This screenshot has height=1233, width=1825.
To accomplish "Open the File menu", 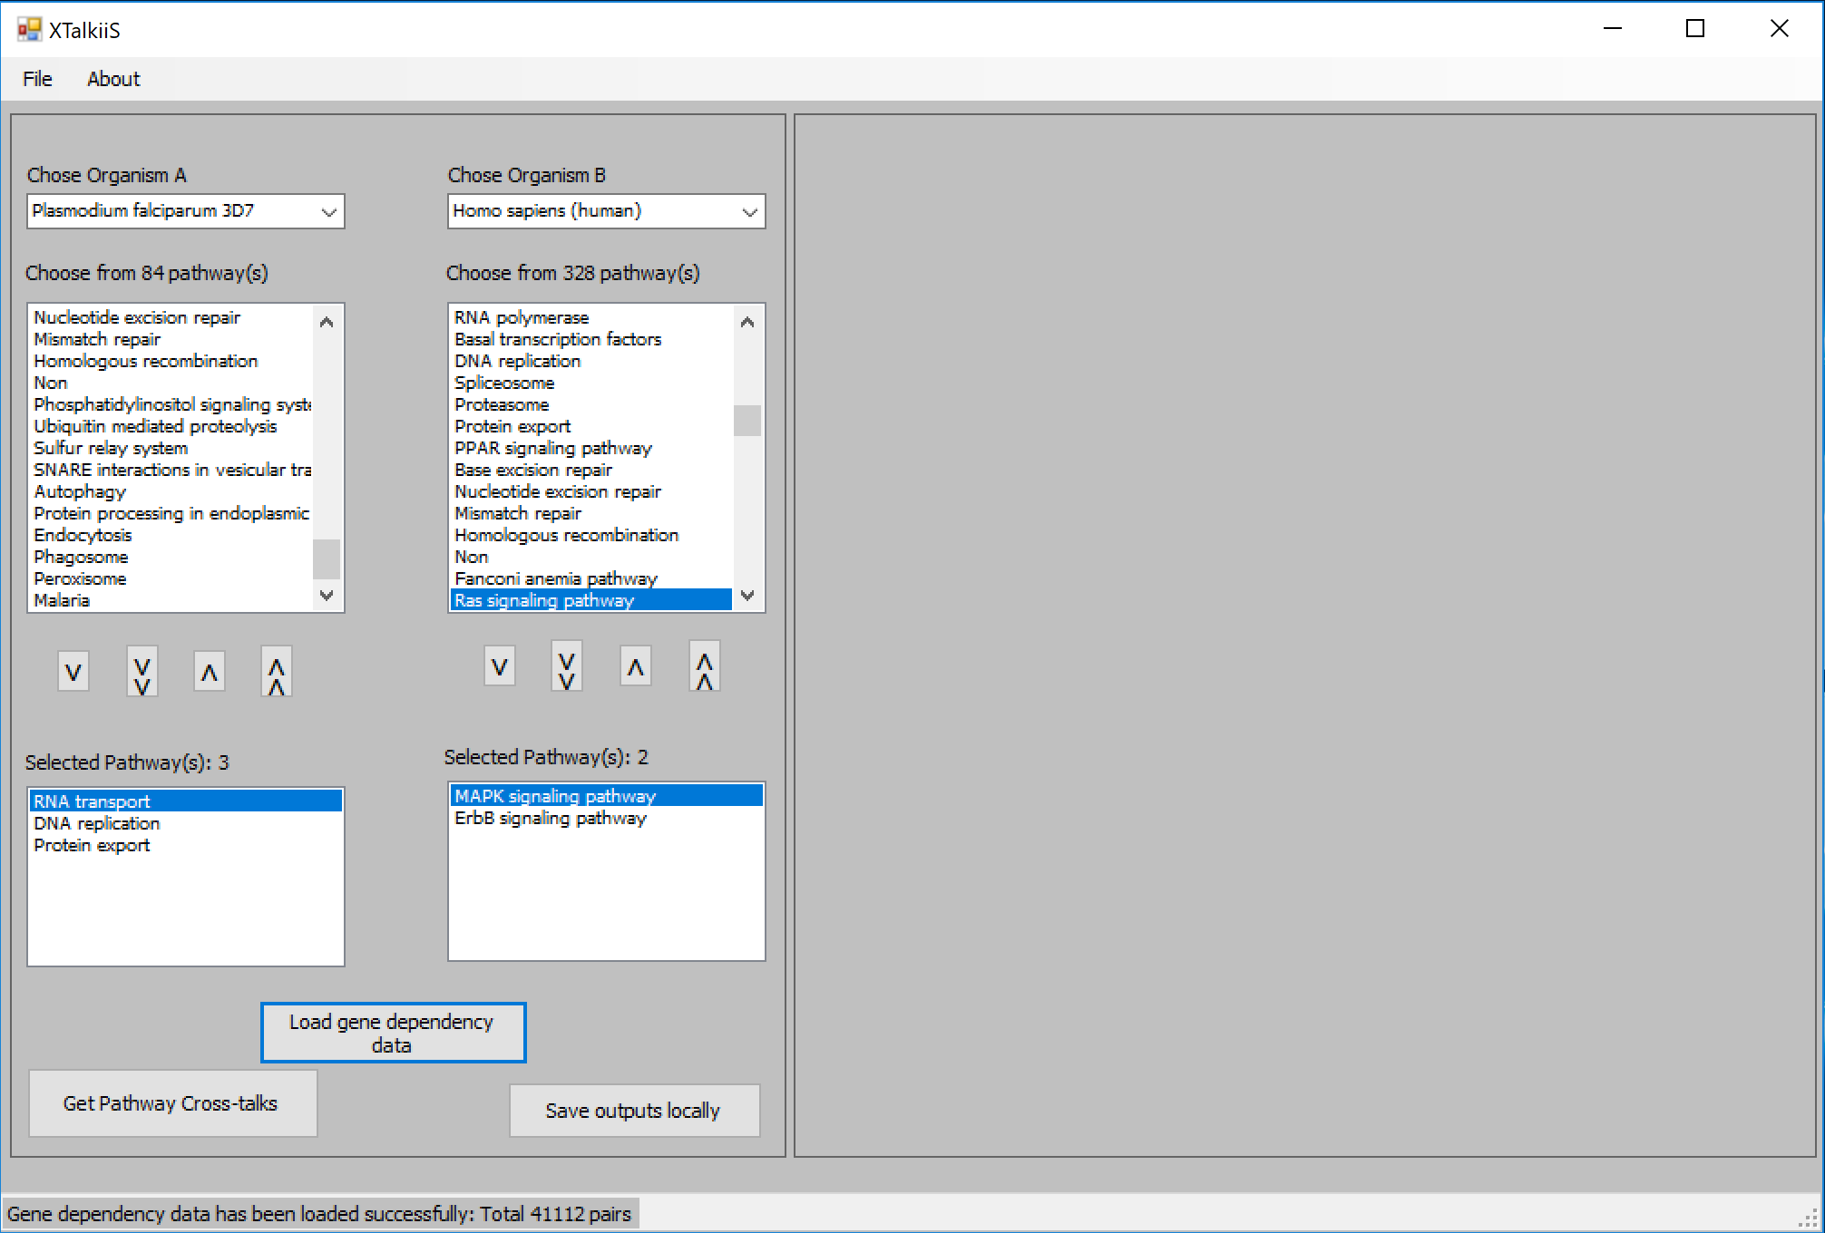I will pos(37,79).
